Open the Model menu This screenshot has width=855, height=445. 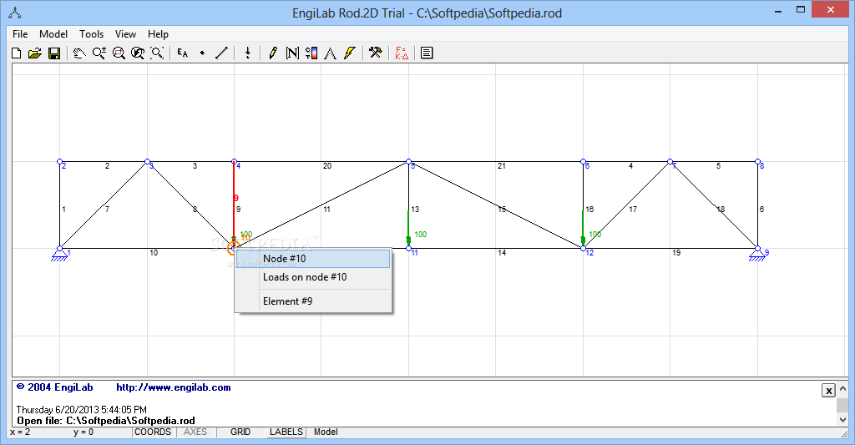(x=53, y=33)
